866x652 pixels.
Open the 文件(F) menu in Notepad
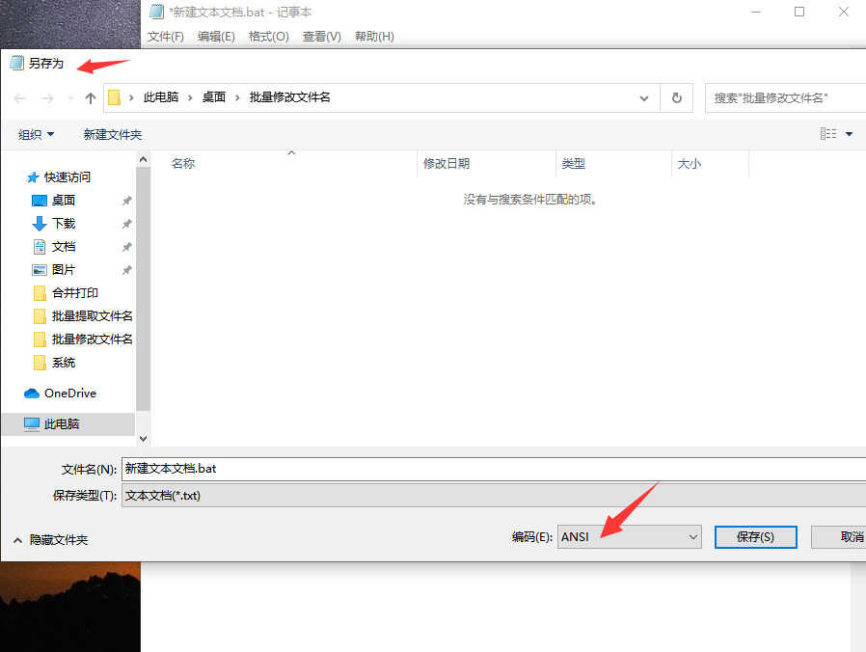coord(165,36)
